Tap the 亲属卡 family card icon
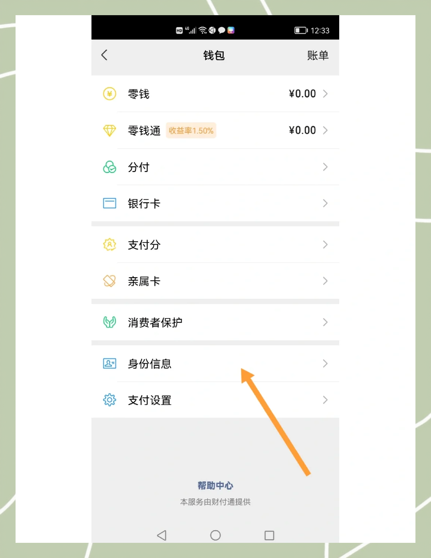Image resolution: width=431 pixels, height=558 pixels. pos(110,281)
